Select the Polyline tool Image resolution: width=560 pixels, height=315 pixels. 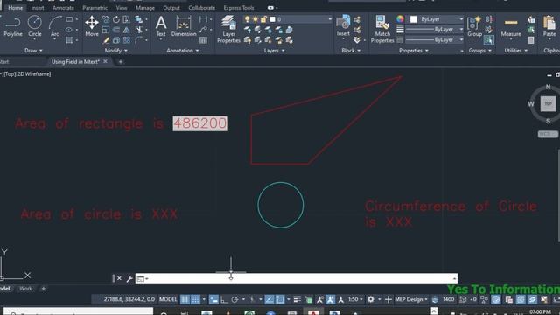[13, 26]
